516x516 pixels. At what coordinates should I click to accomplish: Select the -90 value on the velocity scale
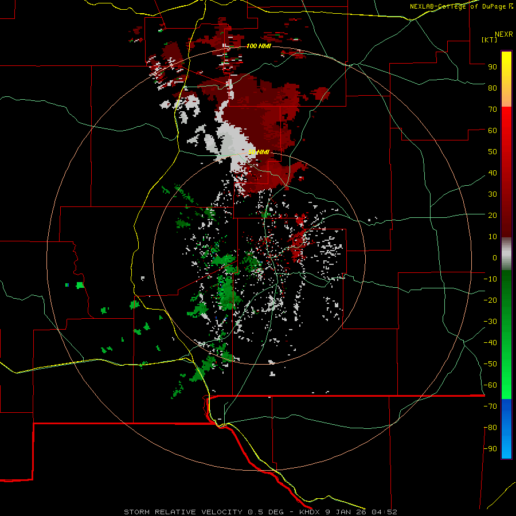pos(490,449)
